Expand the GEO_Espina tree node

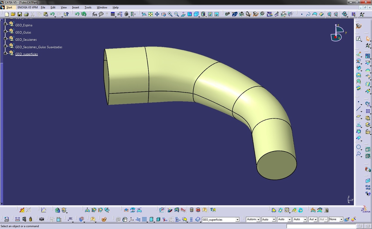pyautogui.click(x=5, y=24)
